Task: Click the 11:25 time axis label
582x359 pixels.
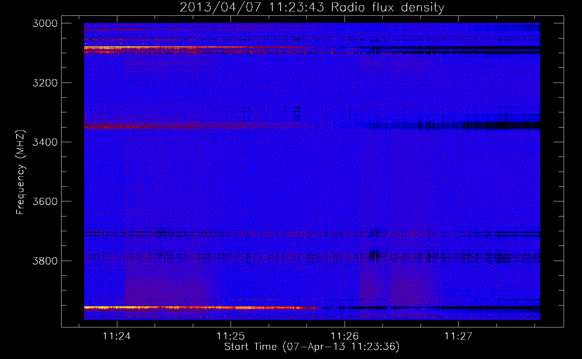Action: pyautogui.click(x=231, y=336)
